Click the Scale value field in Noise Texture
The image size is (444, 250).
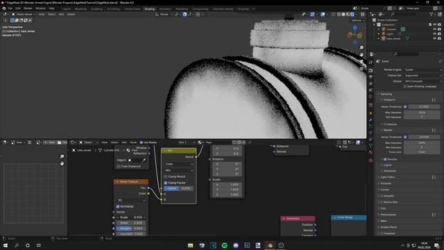point(131,217)
